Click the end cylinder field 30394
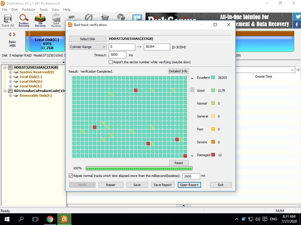 [157, 47]
